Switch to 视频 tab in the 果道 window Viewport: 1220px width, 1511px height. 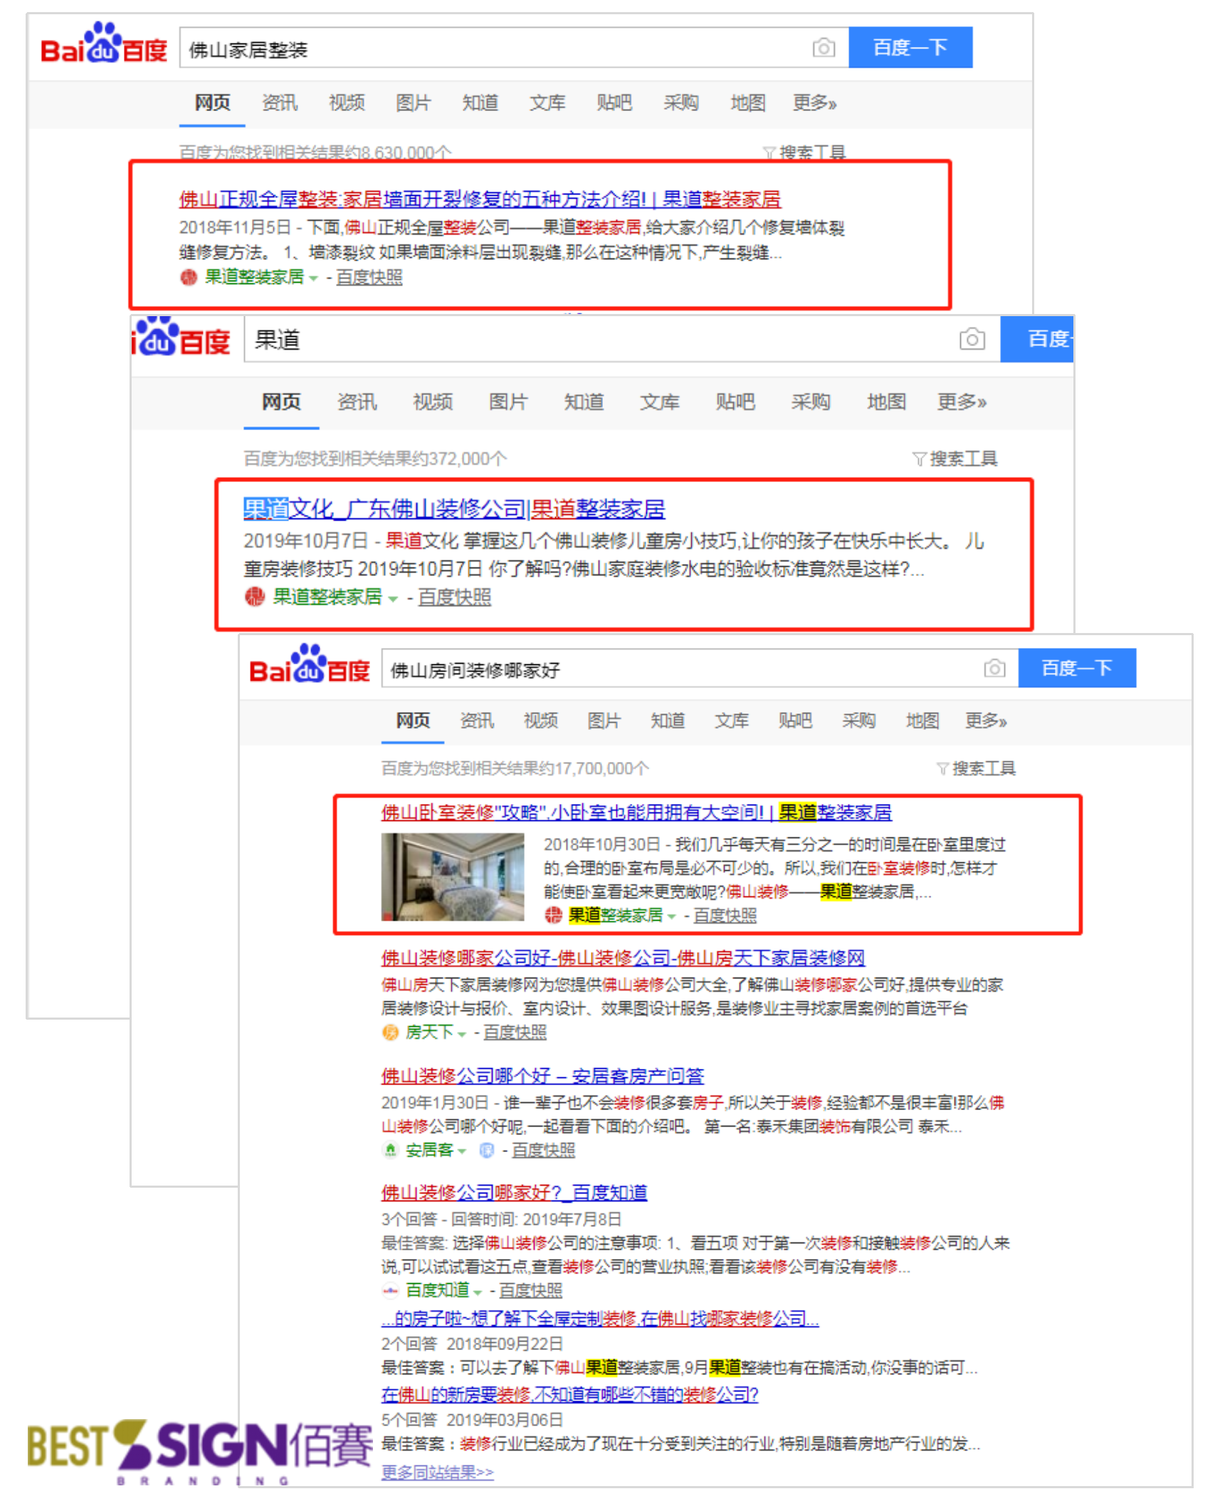[433, 402]
